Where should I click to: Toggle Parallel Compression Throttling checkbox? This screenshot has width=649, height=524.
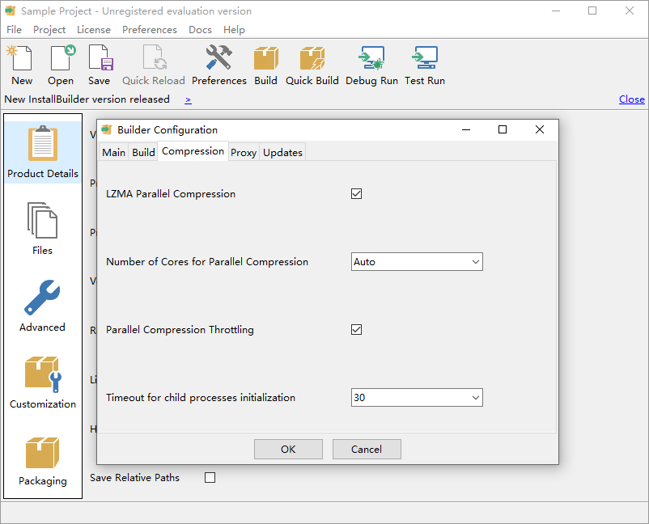tap(356, 330)
